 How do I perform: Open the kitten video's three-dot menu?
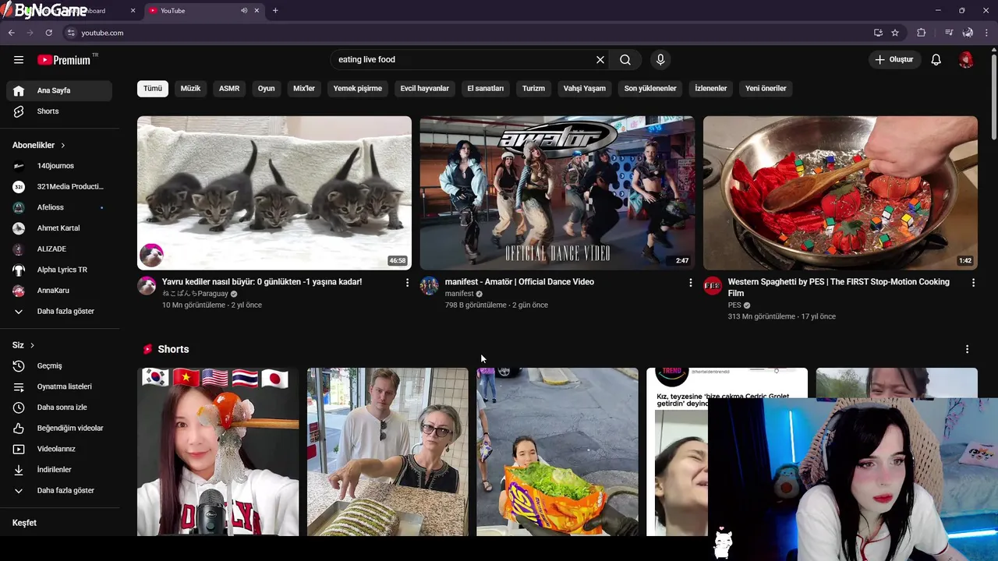[407, 283]
